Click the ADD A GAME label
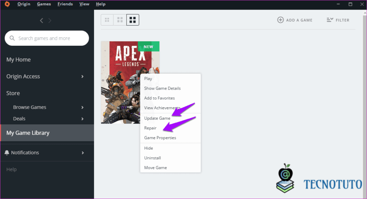Image resolution: width=367 pixels, height=199 pixels. pyautogui.click(x=299, y=20)
